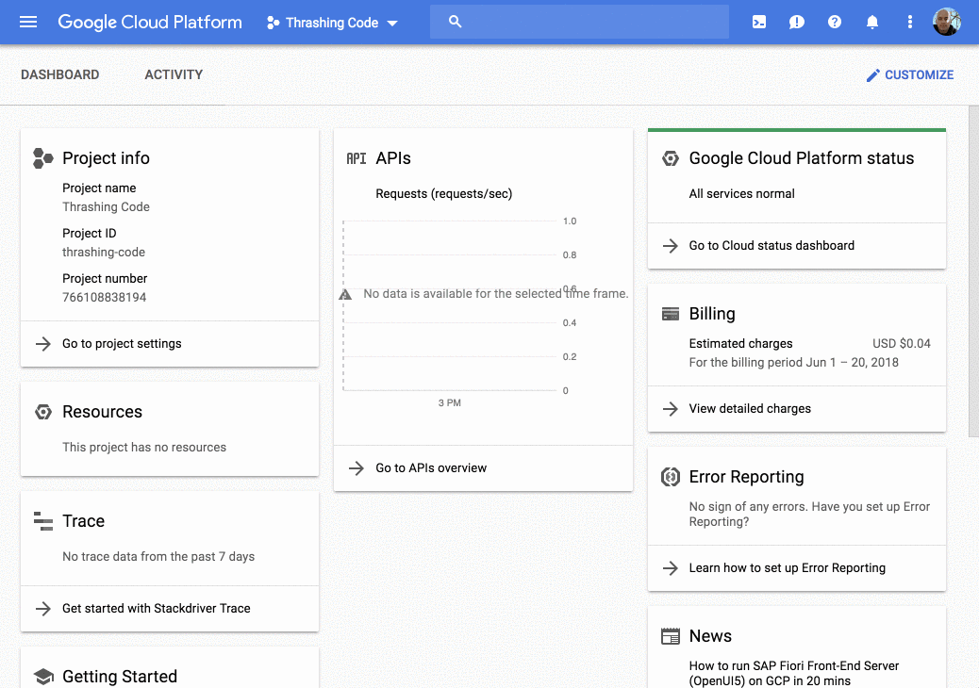Open Get started with Stackdriver Trace
Screen dimensions: 979x688
click(x=156, y=608)
